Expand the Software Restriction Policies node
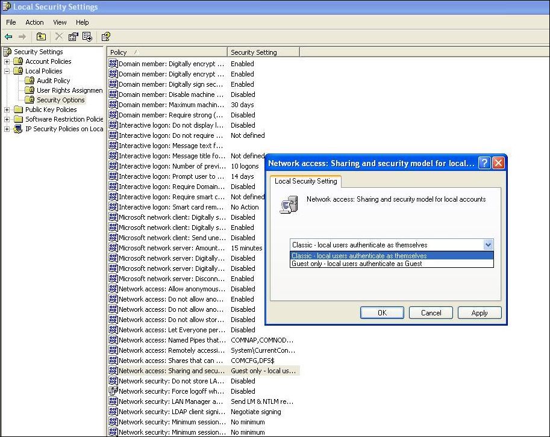 click(x=6, y=119)
